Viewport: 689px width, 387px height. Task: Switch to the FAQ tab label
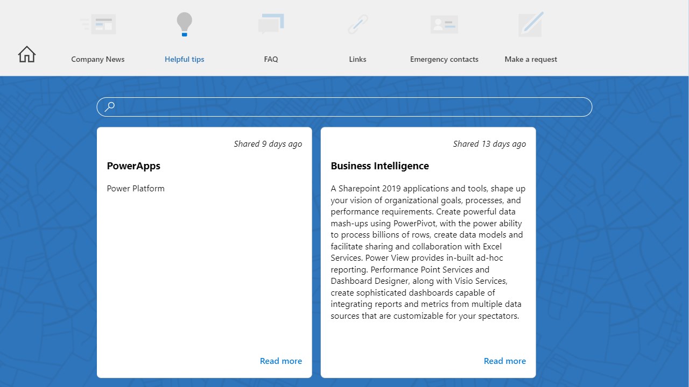click(271, 59)
